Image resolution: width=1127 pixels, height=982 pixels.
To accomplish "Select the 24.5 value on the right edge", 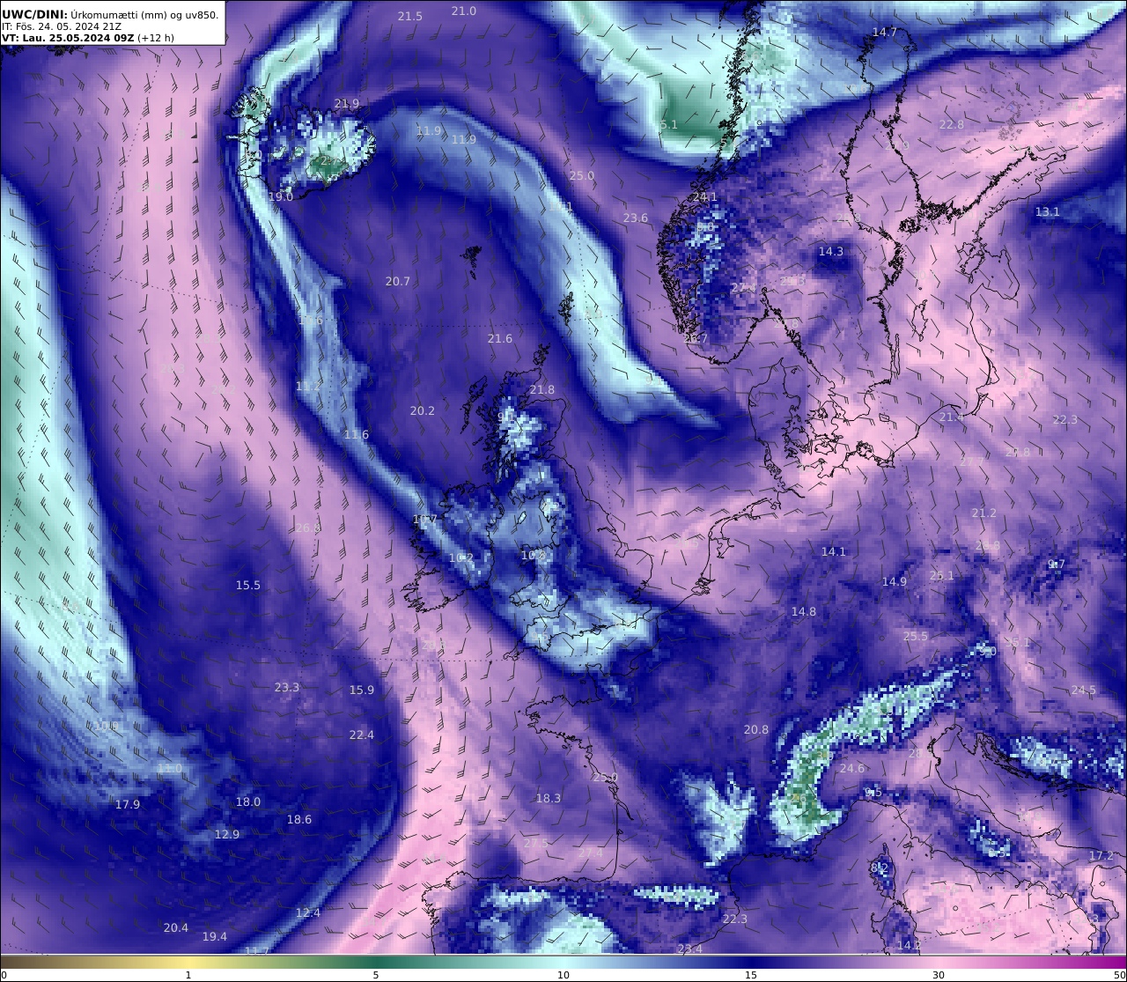I will [1084, 690].
